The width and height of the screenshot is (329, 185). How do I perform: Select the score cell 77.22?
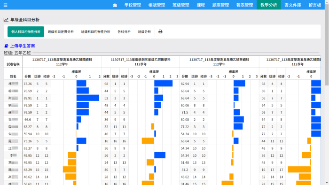(185, 127)
